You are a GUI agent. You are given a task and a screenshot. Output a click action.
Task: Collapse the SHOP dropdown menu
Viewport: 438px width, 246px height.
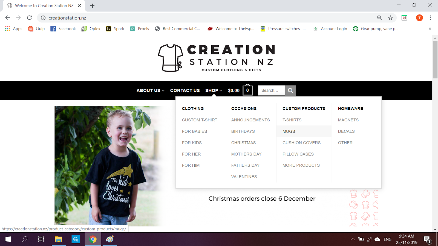tap(214, 90)
